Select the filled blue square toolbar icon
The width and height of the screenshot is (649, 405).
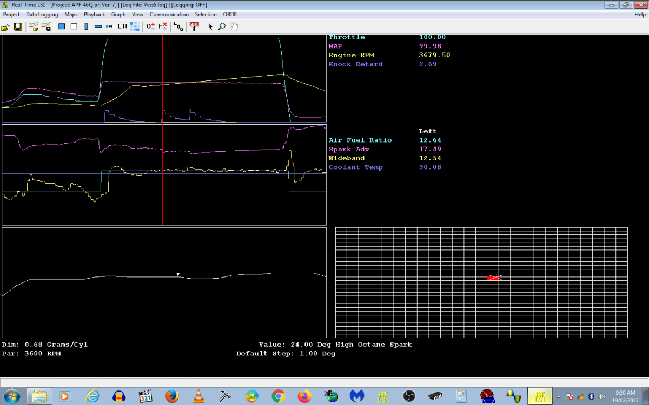pyautogui.click(x=62, y=26)
